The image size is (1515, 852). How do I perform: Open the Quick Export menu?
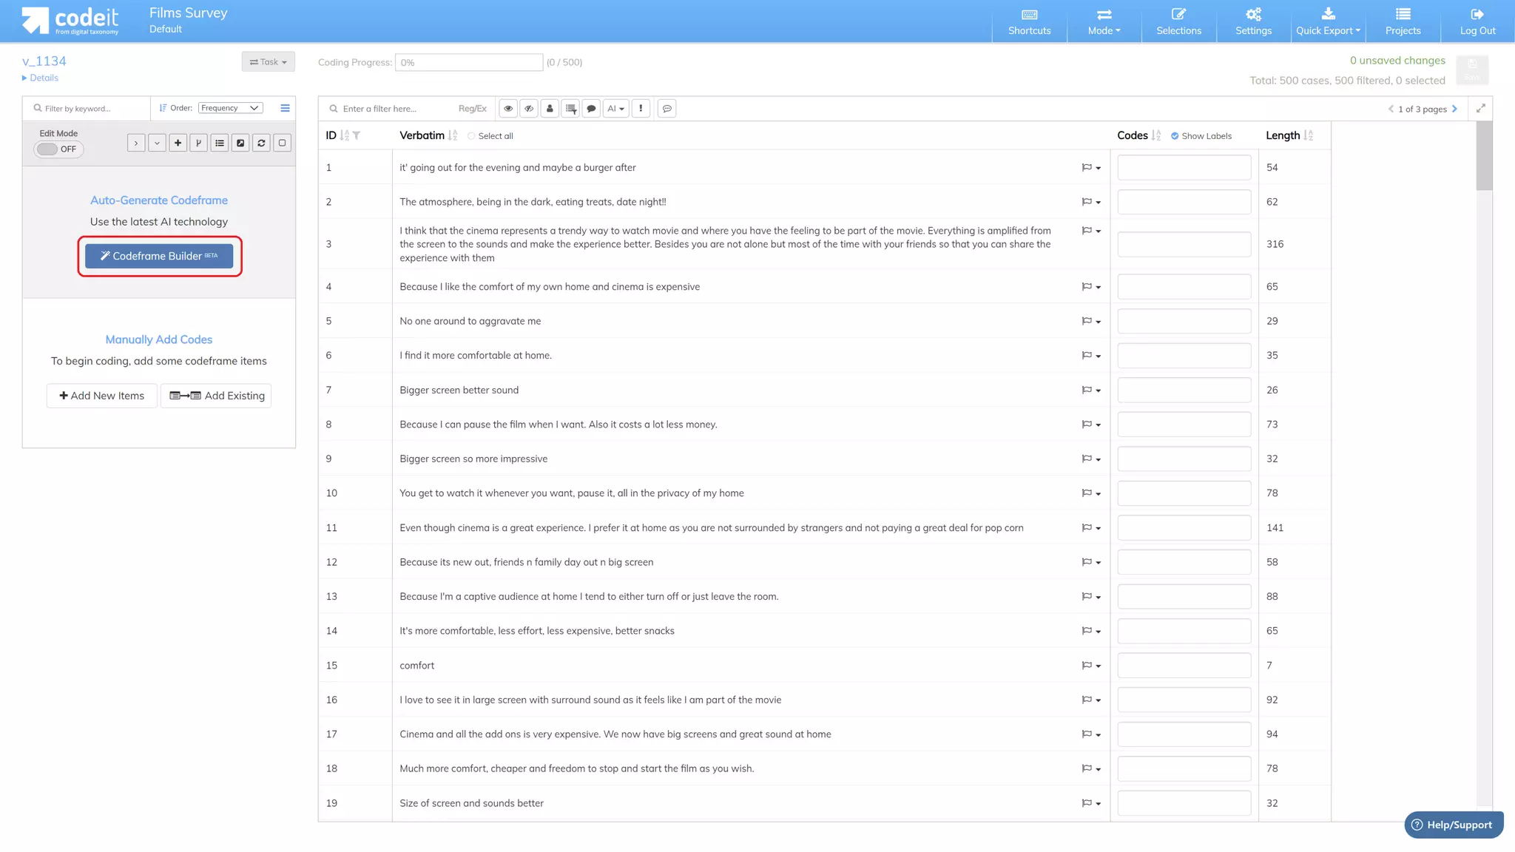pos(1328,21)
